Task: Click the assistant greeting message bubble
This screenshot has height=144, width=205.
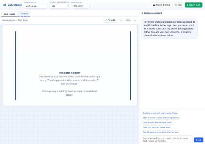Action: click(169, 28)
